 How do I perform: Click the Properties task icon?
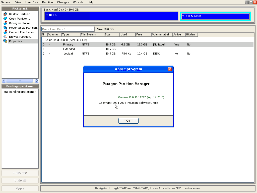point(5,41)
